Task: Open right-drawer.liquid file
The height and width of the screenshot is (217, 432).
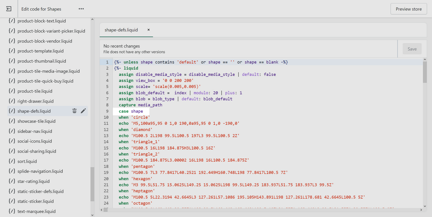Action: coord(35,101)
